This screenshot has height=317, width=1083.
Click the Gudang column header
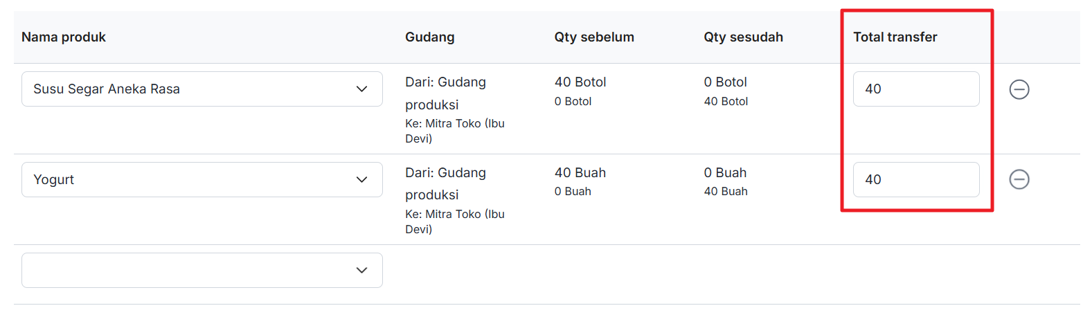(x=429, y=37)
